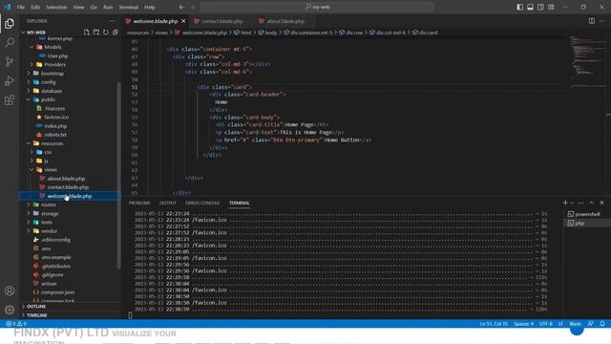Viewport: 611px width, 344px height.
Task: Open the PROBLEMS panel tab
Action: point(139,203)
